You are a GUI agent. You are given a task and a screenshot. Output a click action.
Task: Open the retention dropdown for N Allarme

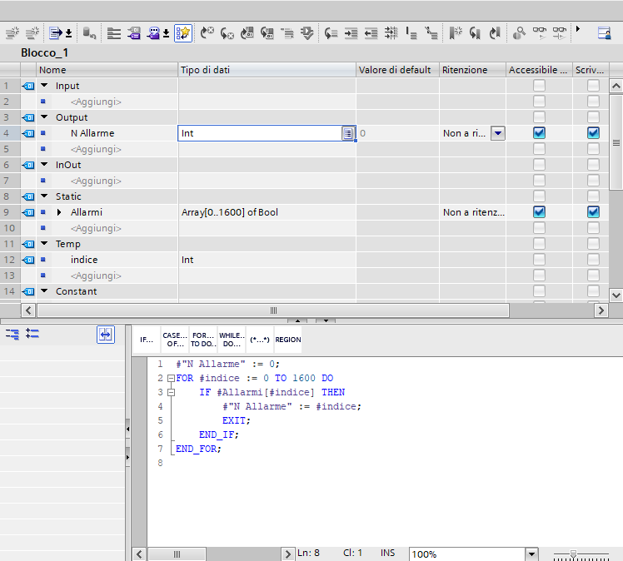pos(498,133)
